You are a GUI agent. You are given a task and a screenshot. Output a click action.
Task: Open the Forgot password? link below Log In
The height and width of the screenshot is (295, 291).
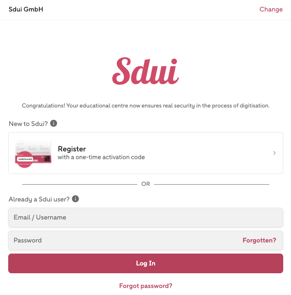(x=145, y=286)
